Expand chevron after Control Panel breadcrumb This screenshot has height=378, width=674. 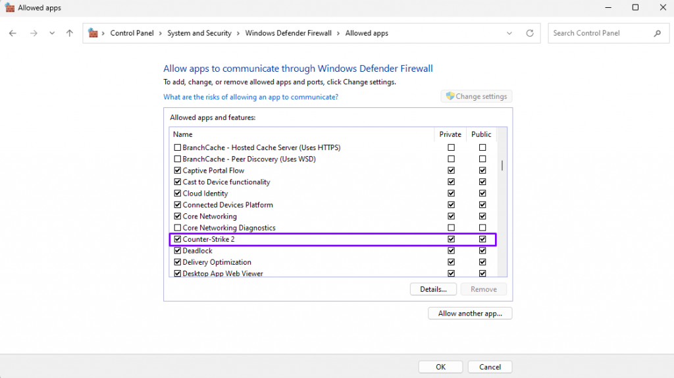tap(161, 34)
